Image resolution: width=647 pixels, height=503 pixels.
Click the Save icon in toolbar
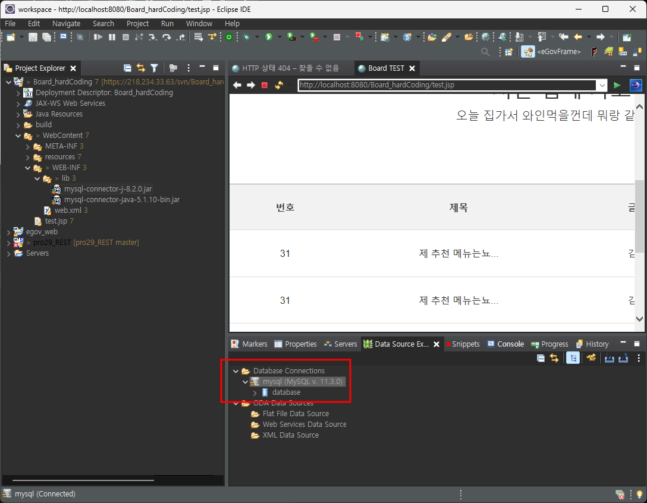tap(33, 37)
